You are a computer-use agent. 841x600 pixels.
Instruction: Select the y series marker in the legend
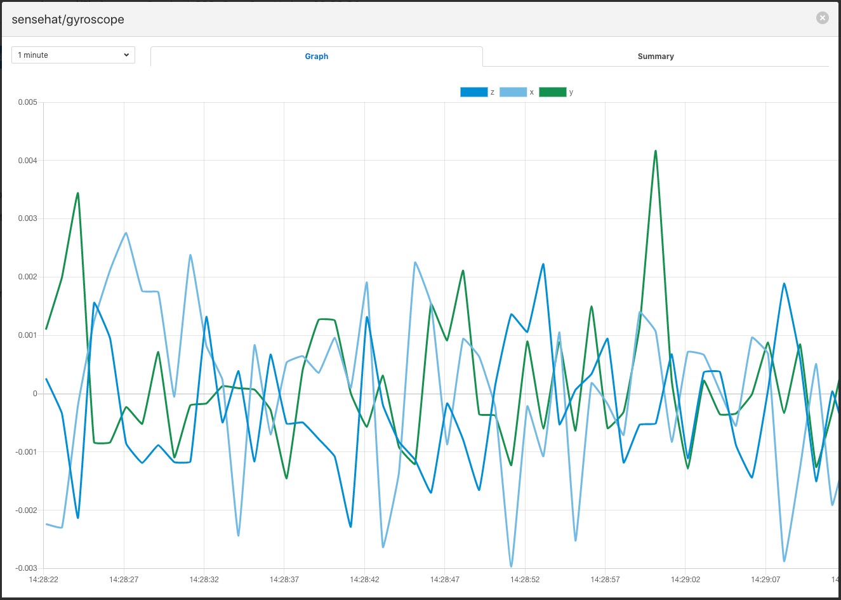553,91
